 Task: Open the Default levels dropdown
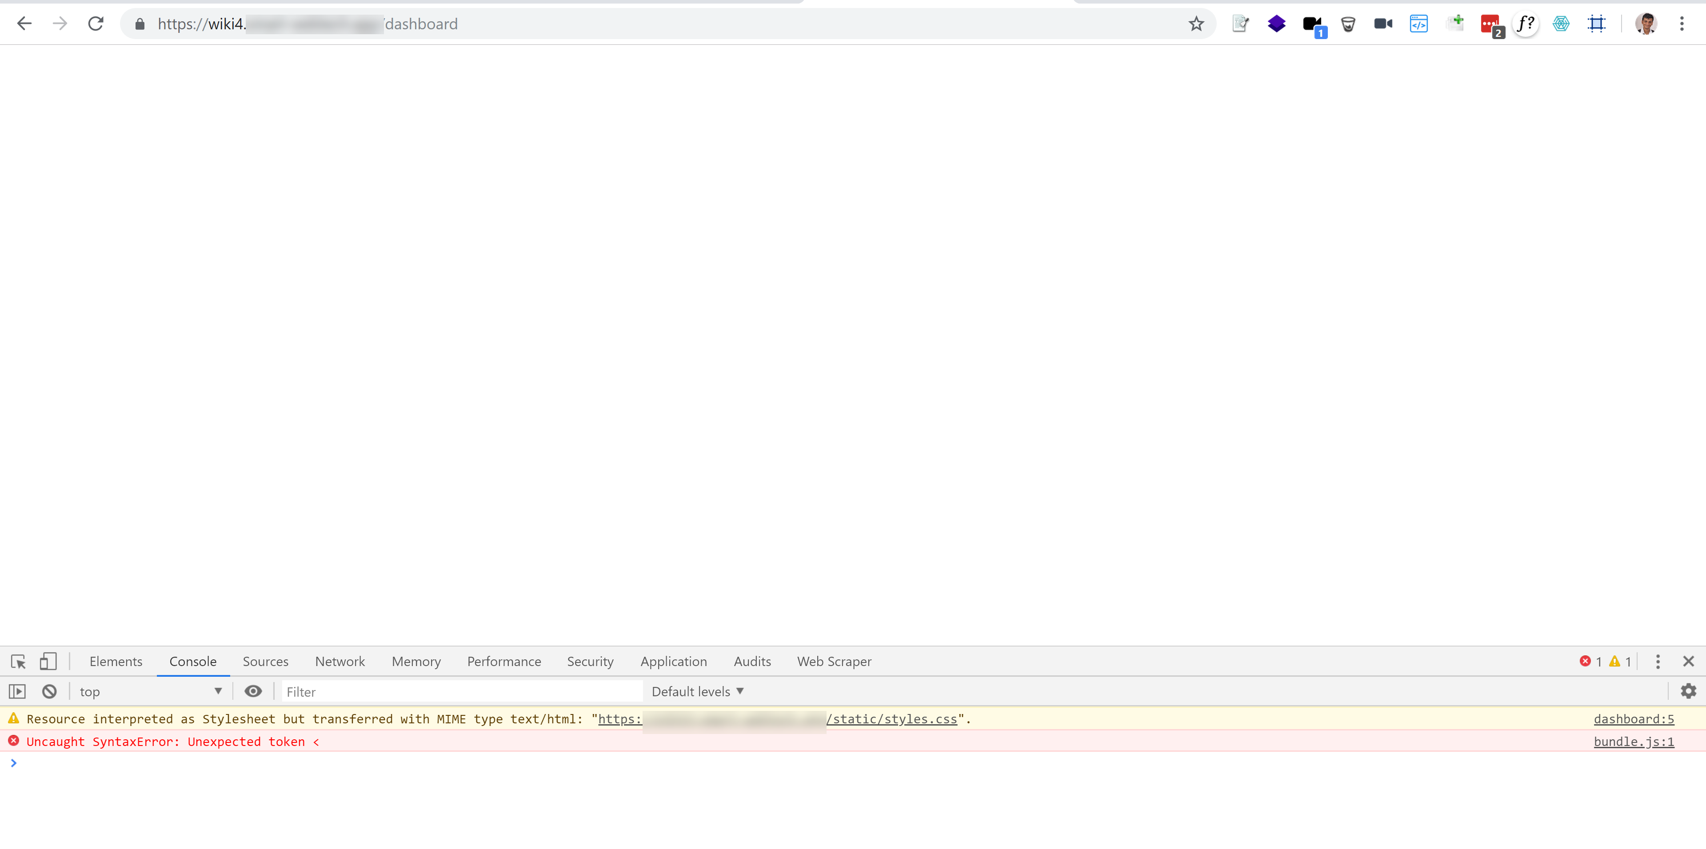(x=697, y=691)
